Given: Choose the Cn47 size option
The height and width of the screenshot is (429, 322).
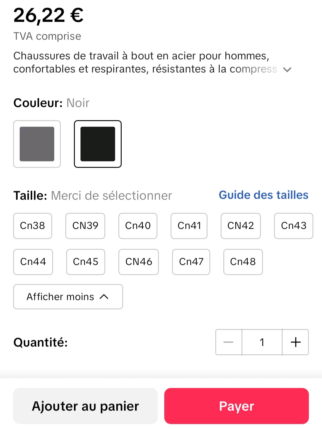Looking at the screenshot, I should (x=191, y=262).
